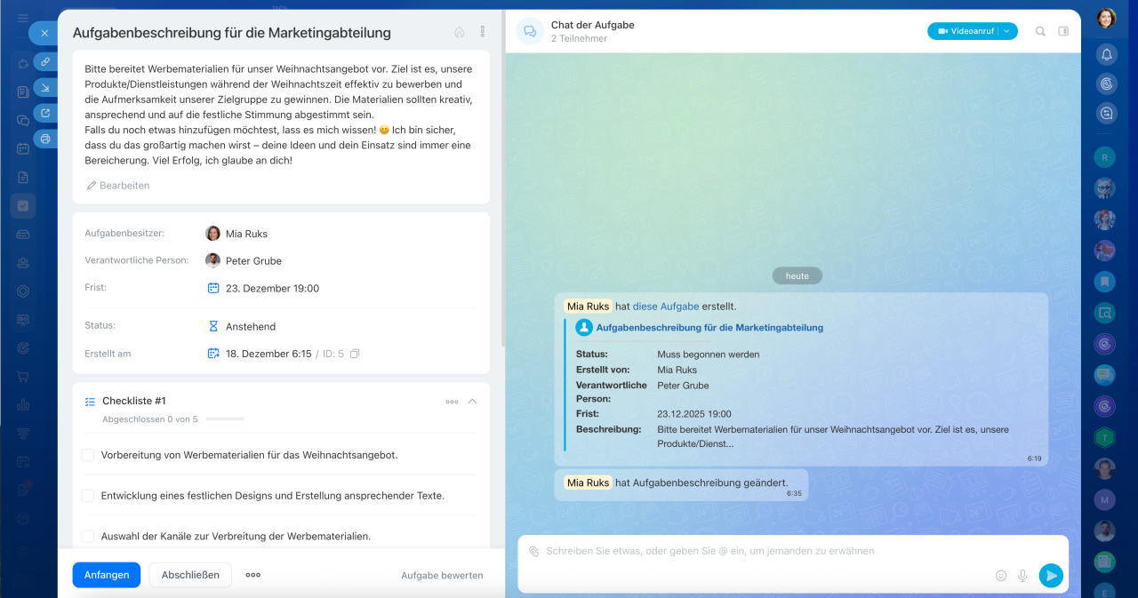Click the calendar icon beside Frist
Viewport: 1138px width, 598px height.
[x=213, y=288]
